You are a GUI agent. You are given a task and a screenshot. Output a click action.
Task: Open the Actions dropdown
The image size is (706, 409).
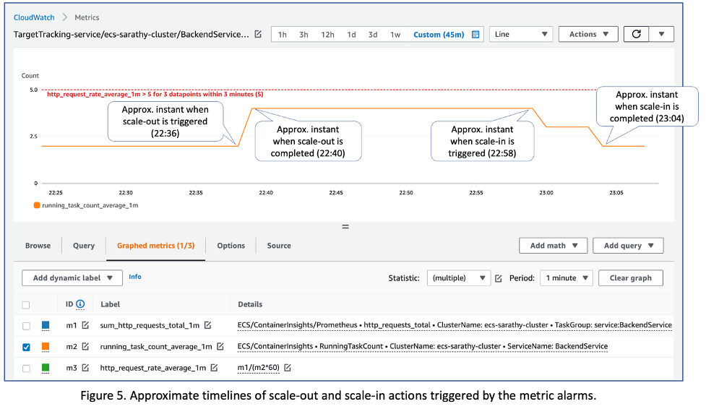point(588,34)
